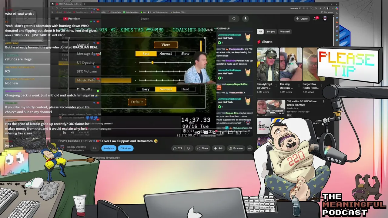The image size is (388, 218).
Task: Mute the video with the speaker icon
Action: click(72, 133)
